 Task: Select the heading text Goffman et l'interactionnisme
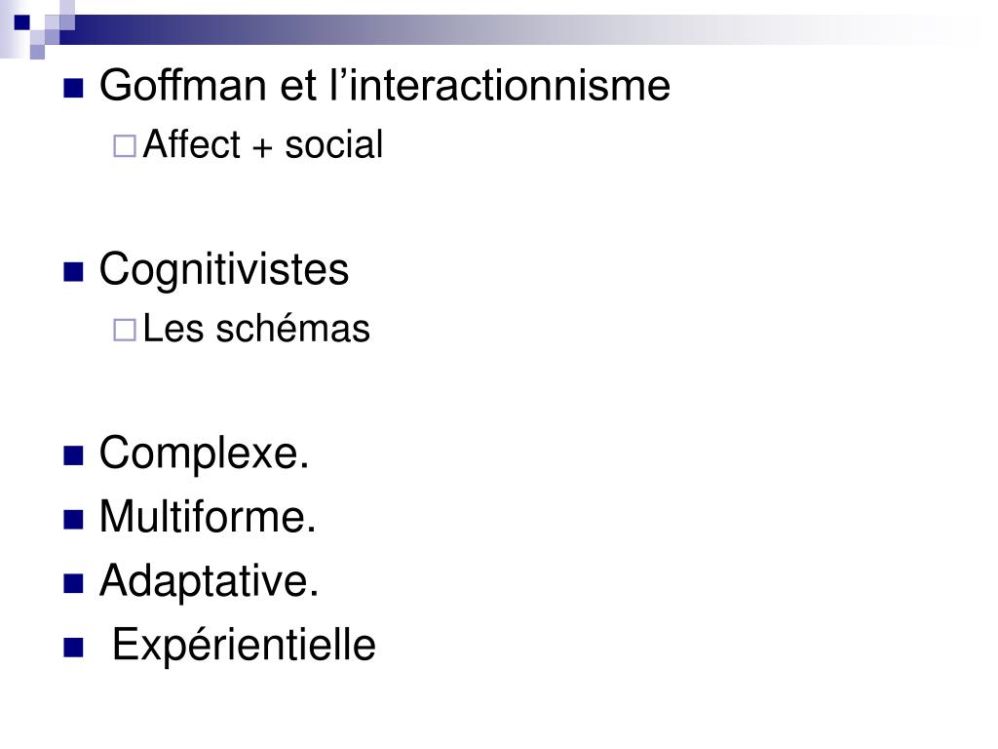384,86
